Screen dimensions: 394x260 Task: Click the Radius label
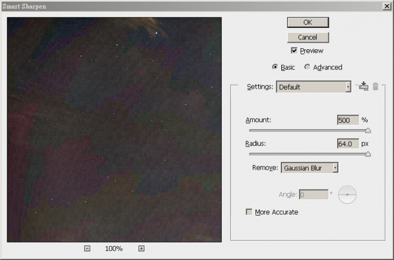click(256, 143)
